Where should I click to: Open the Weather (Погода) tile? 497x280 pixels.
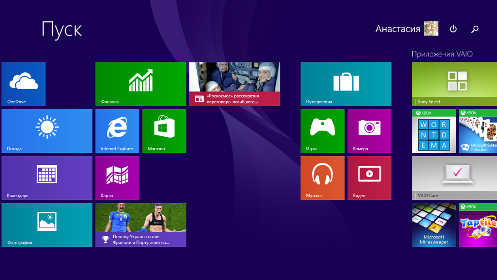[47, 131]
